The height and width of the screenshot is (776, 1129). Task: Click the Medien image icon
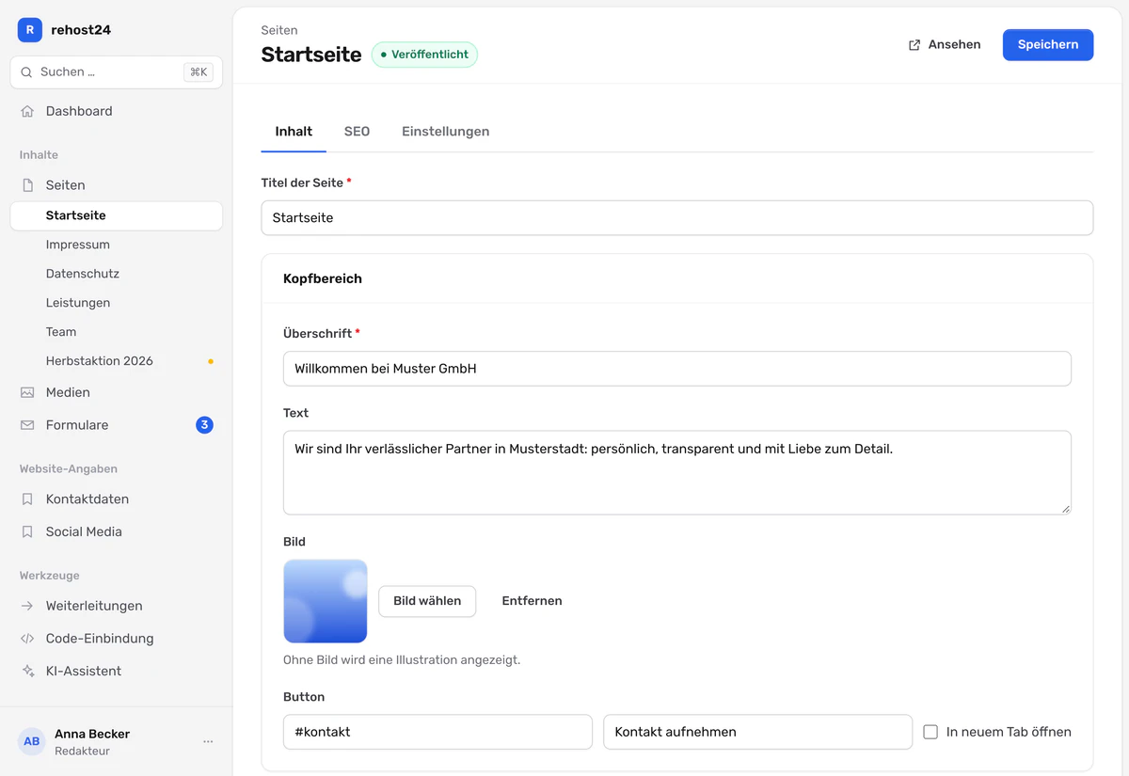click(27, 392)
